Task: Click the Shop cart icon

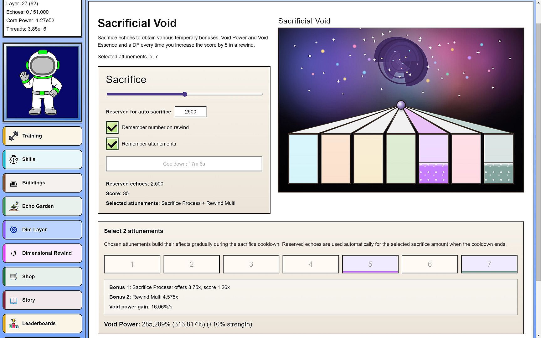Action: pyautogui.click(x=13, y=277)
